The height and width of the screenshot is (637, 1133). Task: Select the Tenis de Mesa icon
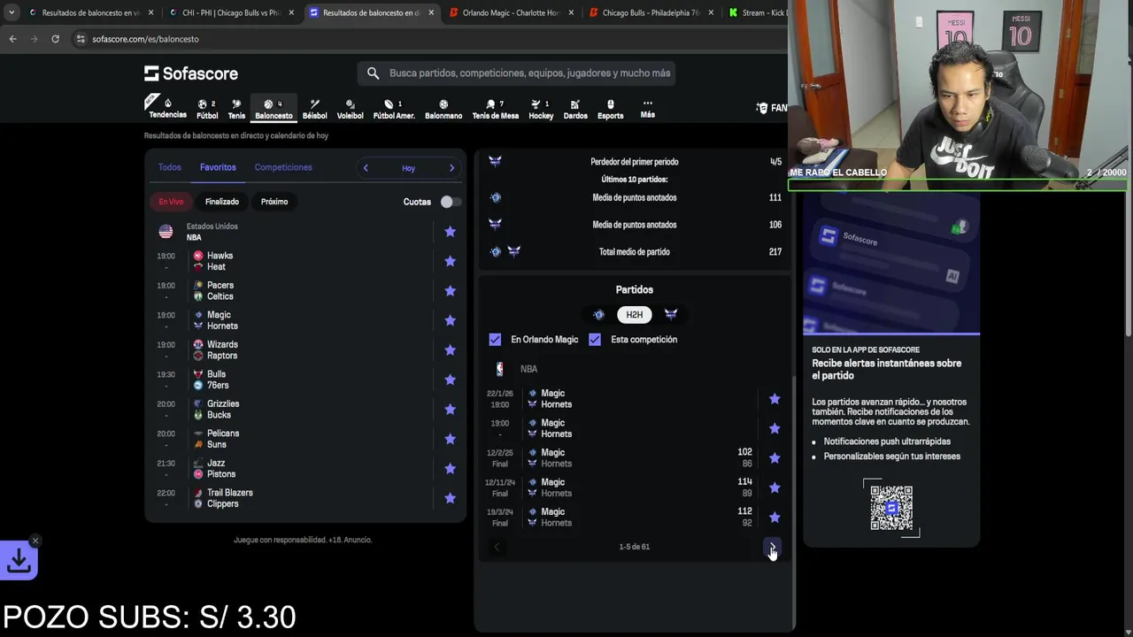(x=495, y=109)
